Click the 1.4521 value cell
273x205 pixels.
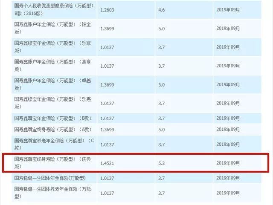click(107, 163)
